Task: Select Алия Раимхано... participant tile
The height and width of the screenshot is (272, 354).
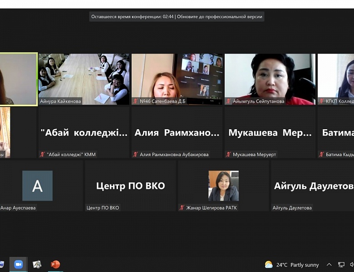Action: pyautogui.click(x=177, y=132)
